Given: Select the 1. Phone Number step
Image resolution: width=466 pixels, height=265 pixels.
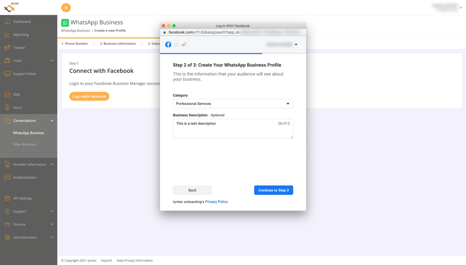Looking at the screenshot, I should click(75, 44).
